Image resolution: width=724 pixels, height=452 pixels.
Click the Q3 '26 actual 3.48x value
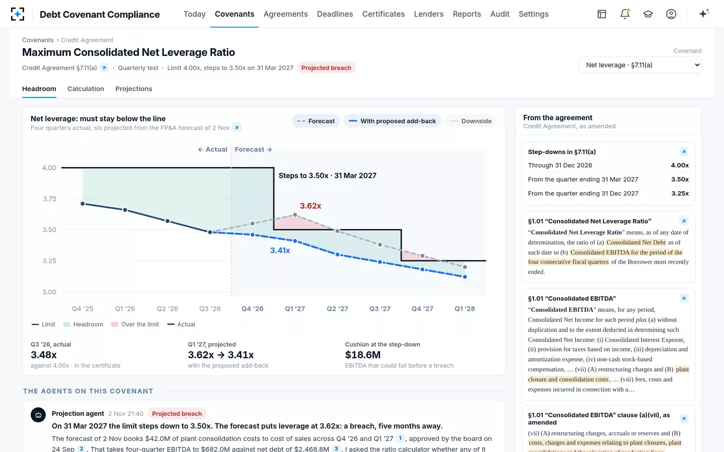tap(44, 355)
